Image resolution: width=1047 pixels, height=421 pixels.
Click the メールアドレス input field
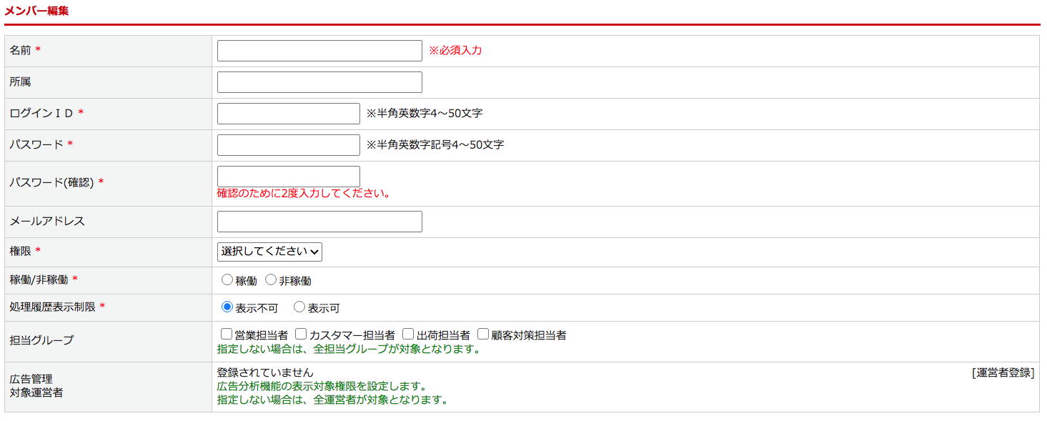pyautogui.click(x=319, y=221)
